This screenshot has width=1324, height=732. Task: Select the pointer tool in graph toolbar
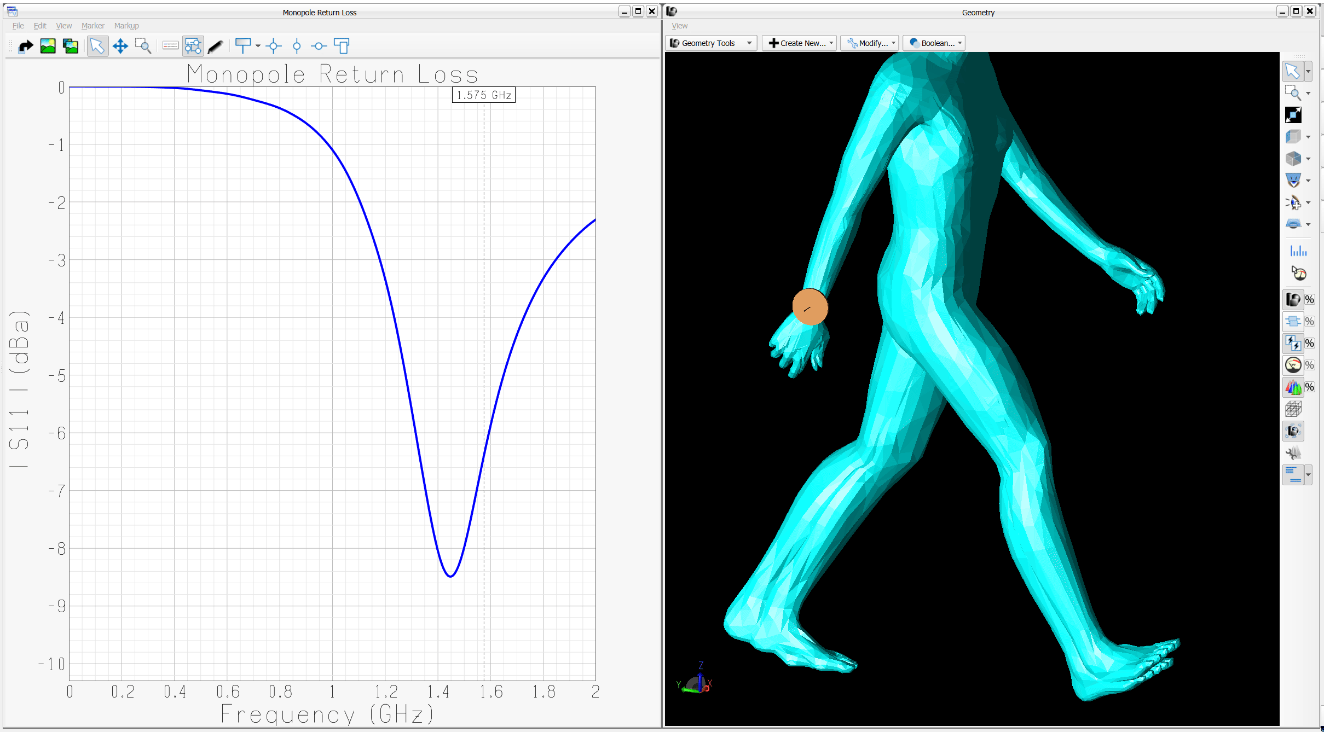(x=97, y=47)
